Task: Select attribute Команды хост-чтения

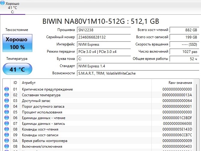Action: [40, 129]
